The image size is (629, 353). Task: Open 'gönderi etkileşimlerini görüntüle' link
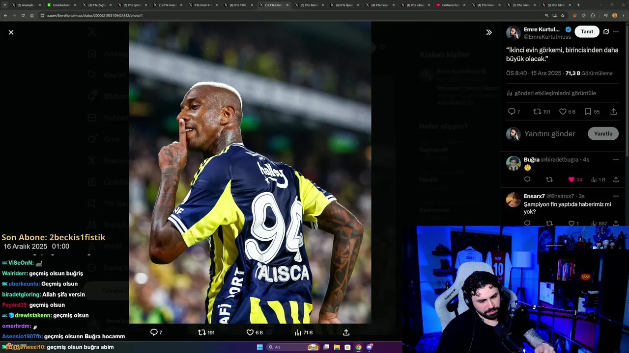coord(555,93)
